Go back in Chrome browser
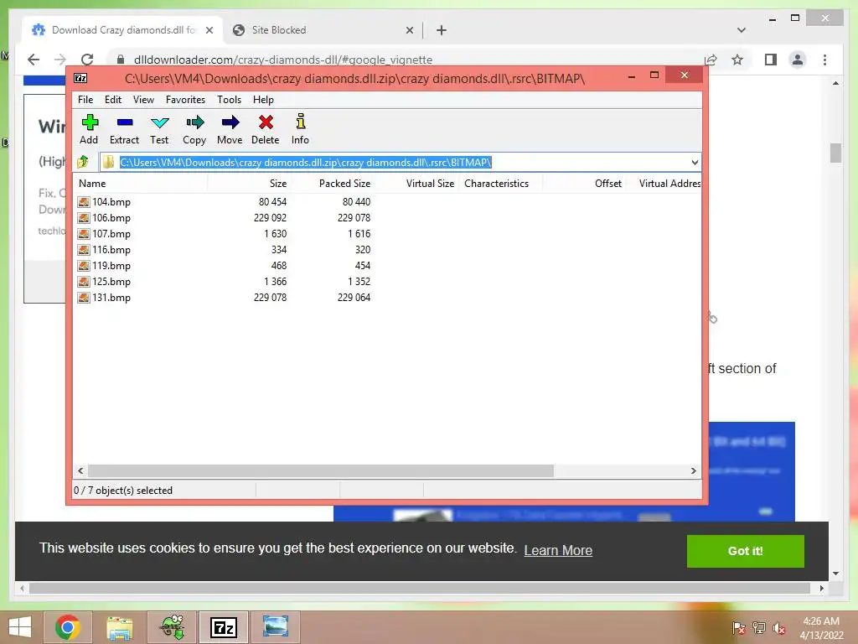The width and height of the screenshot is (858, 644). tap(34, 60)
